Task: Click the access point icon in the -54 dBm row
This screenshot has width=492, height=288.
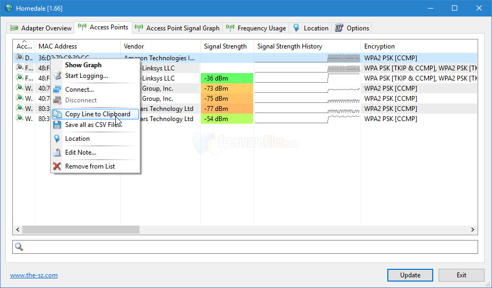Action: tap(20, 118)
